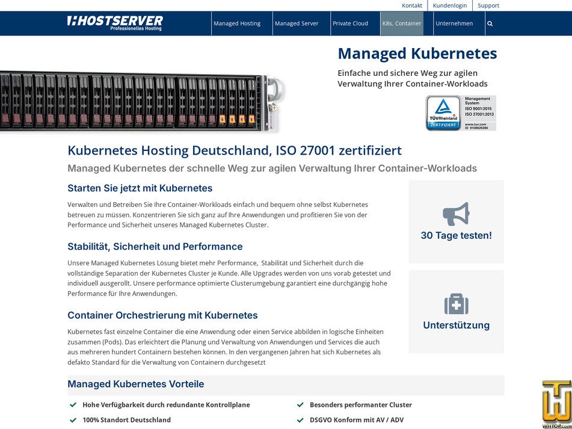The width and height of the screenshot is (572, 429).
Task: Click the server rack hero image
Action: pyautogui.click(x=141, y=102)
